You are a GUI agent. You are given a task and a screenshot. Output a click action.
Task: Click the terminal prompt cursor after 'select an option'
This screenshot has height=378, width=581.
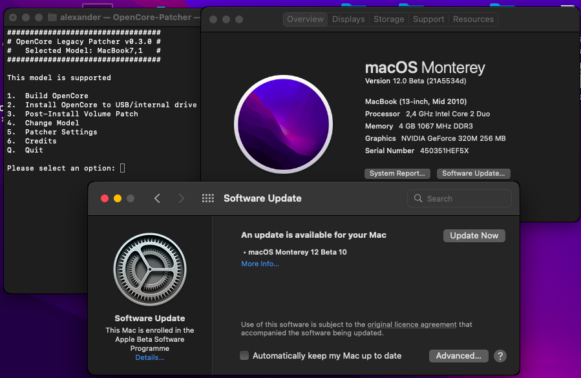coord(123,168)
